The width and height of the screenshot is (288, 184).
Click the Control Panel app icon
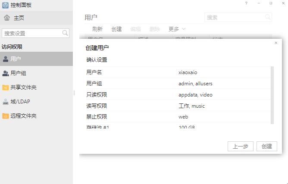pos(5,5)
